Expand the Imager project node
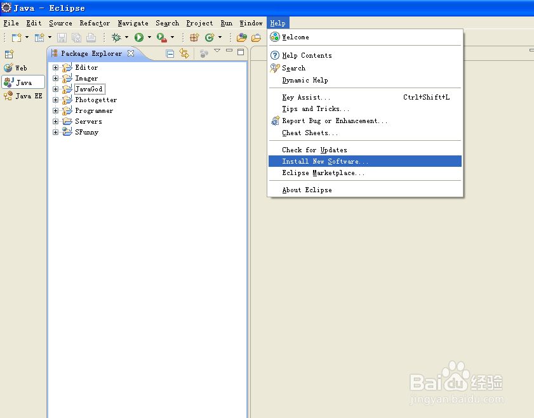The width and height of the screenshot is (534, 418). [55, 78]
